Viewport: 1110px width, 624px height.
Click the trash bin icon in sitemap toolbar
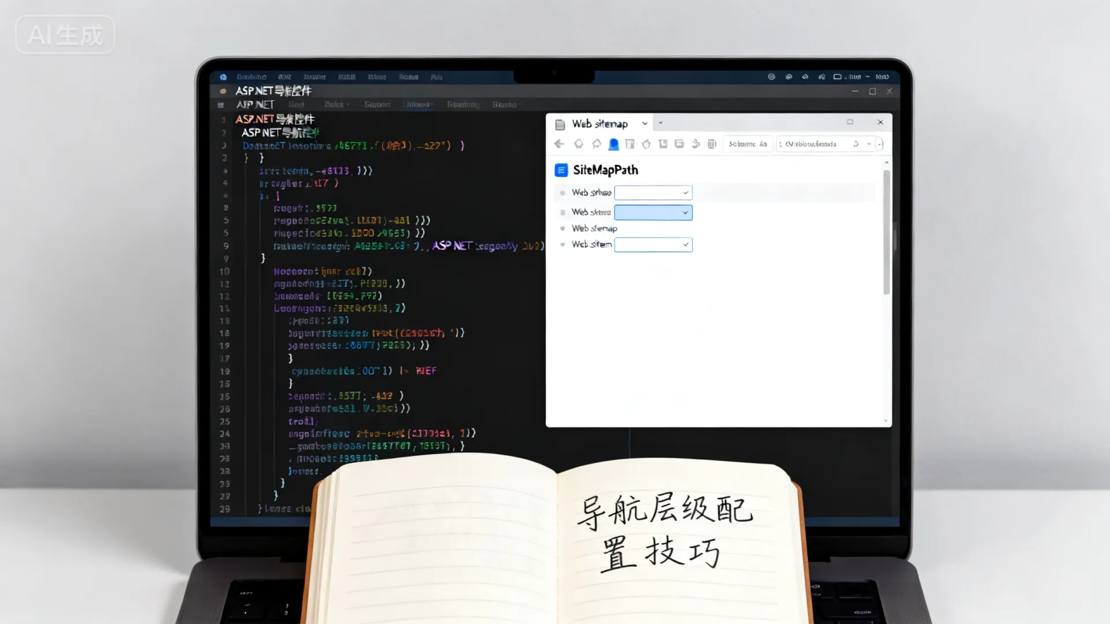(712, 144)
